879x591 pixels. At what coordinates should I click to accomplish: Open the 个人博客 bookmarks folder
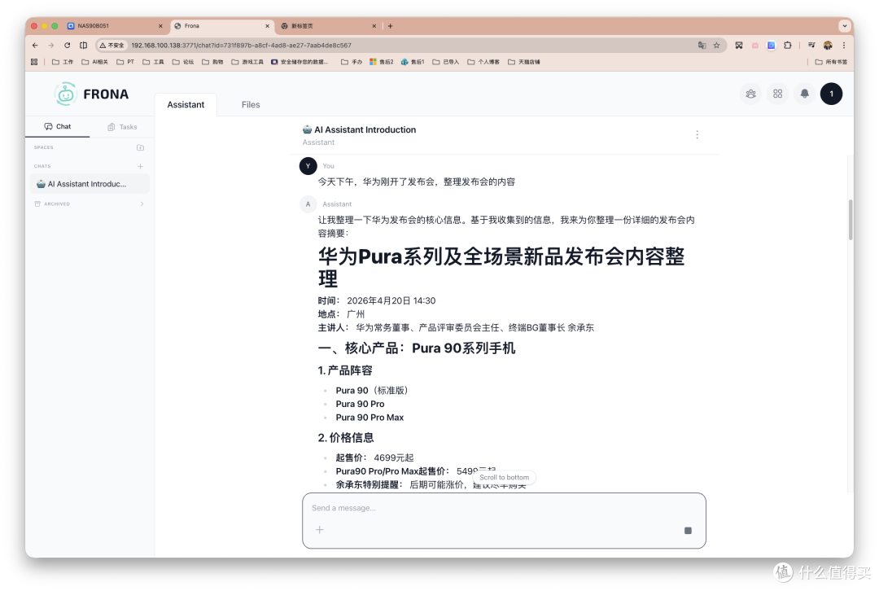483,62
